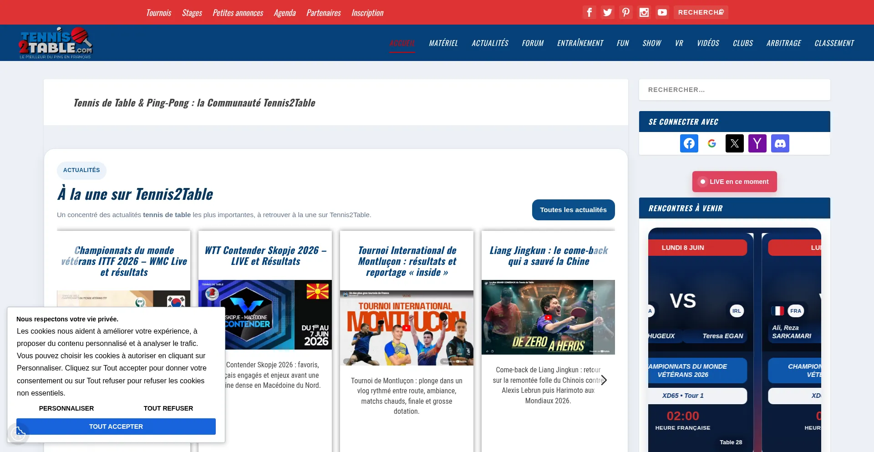Open Tournoi International de Montluçon article title

click(x=407, y=261)
